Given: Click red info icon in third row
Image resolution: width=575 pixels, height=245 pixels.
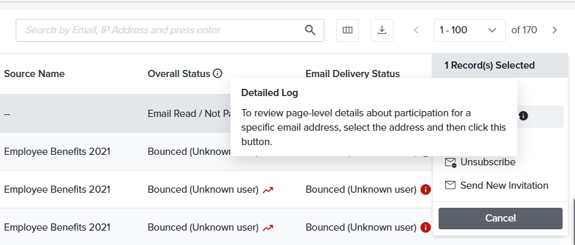Looking at the screenshot, I should (426, 189).
